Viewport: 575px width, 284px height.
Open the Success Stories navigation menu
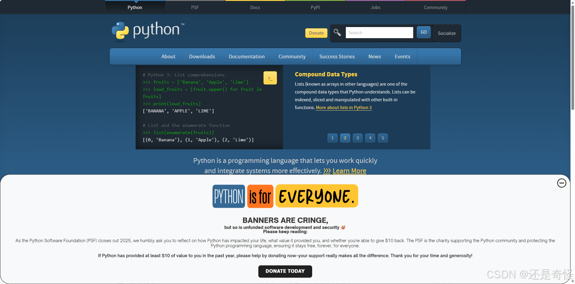click(x=337, y=56)
